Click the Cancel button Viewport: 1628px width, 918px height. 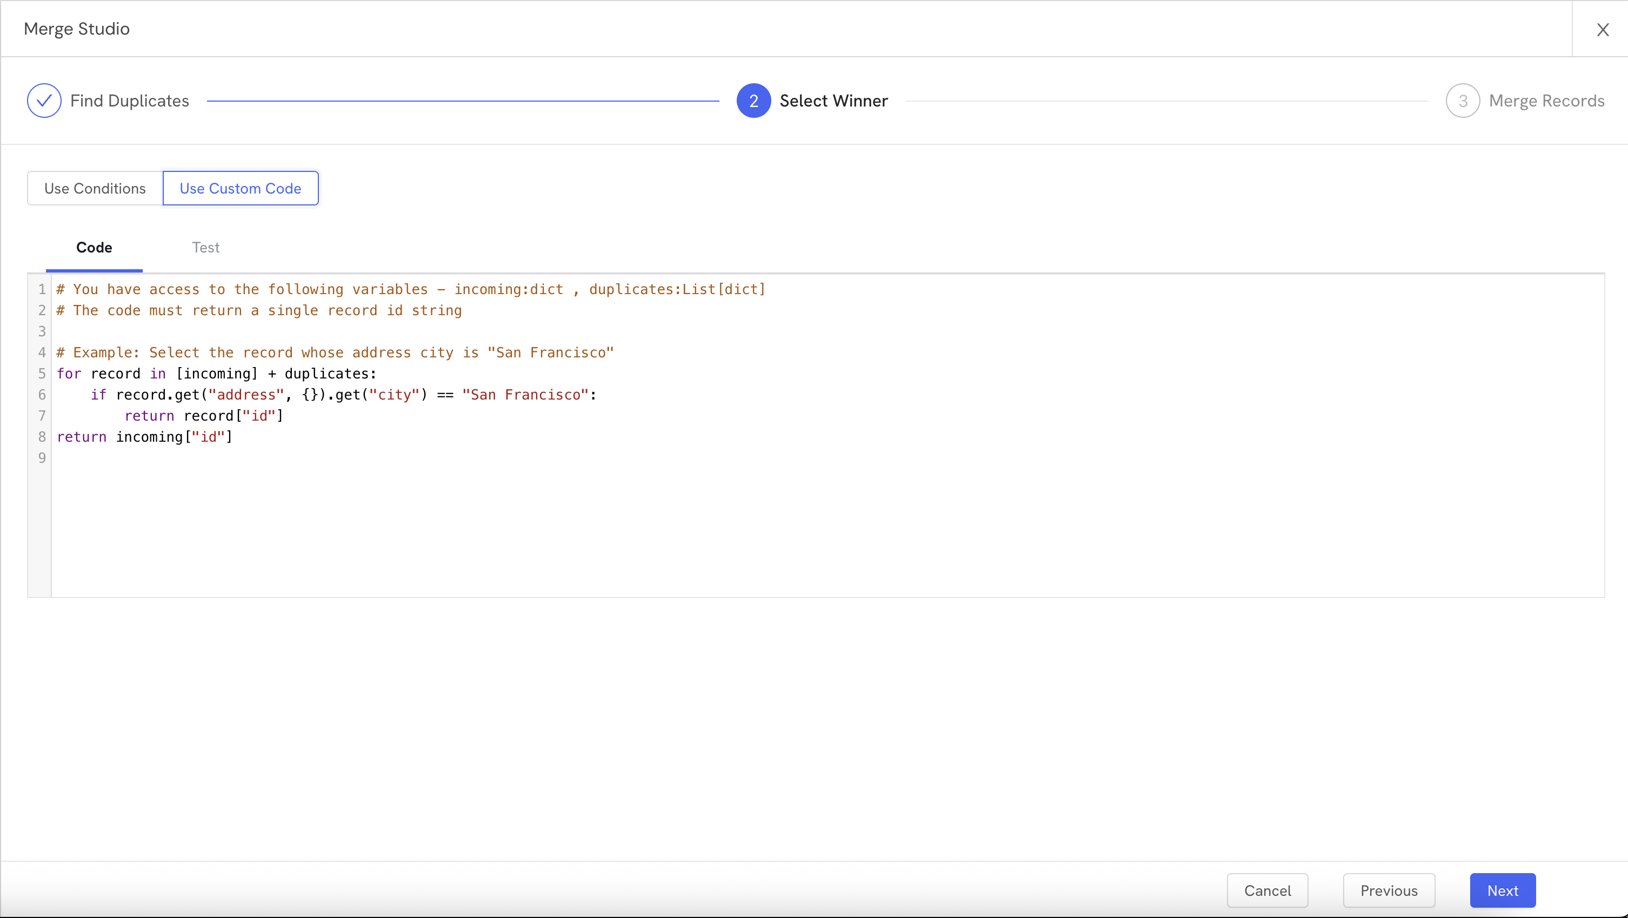[1267, 890]
